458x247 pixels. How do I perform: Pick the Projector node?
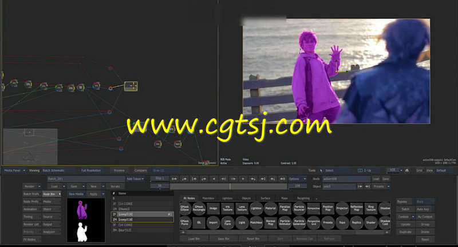[x=342, y=208]
